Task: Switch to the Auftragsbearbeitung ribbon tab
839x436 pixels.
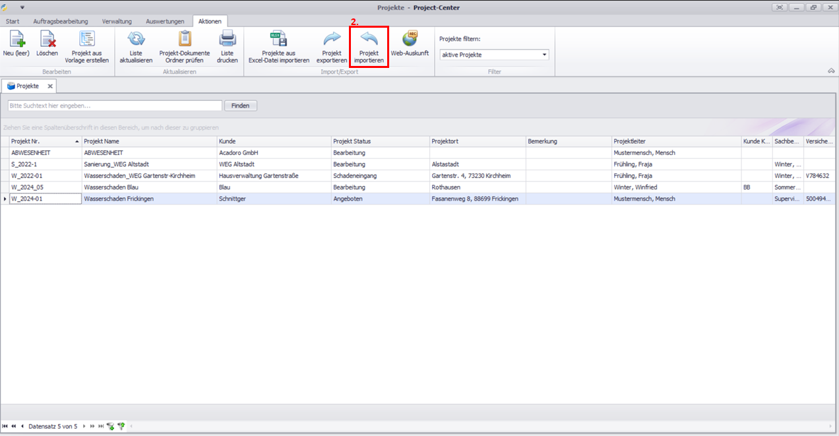Action: (x=60, y=21)
